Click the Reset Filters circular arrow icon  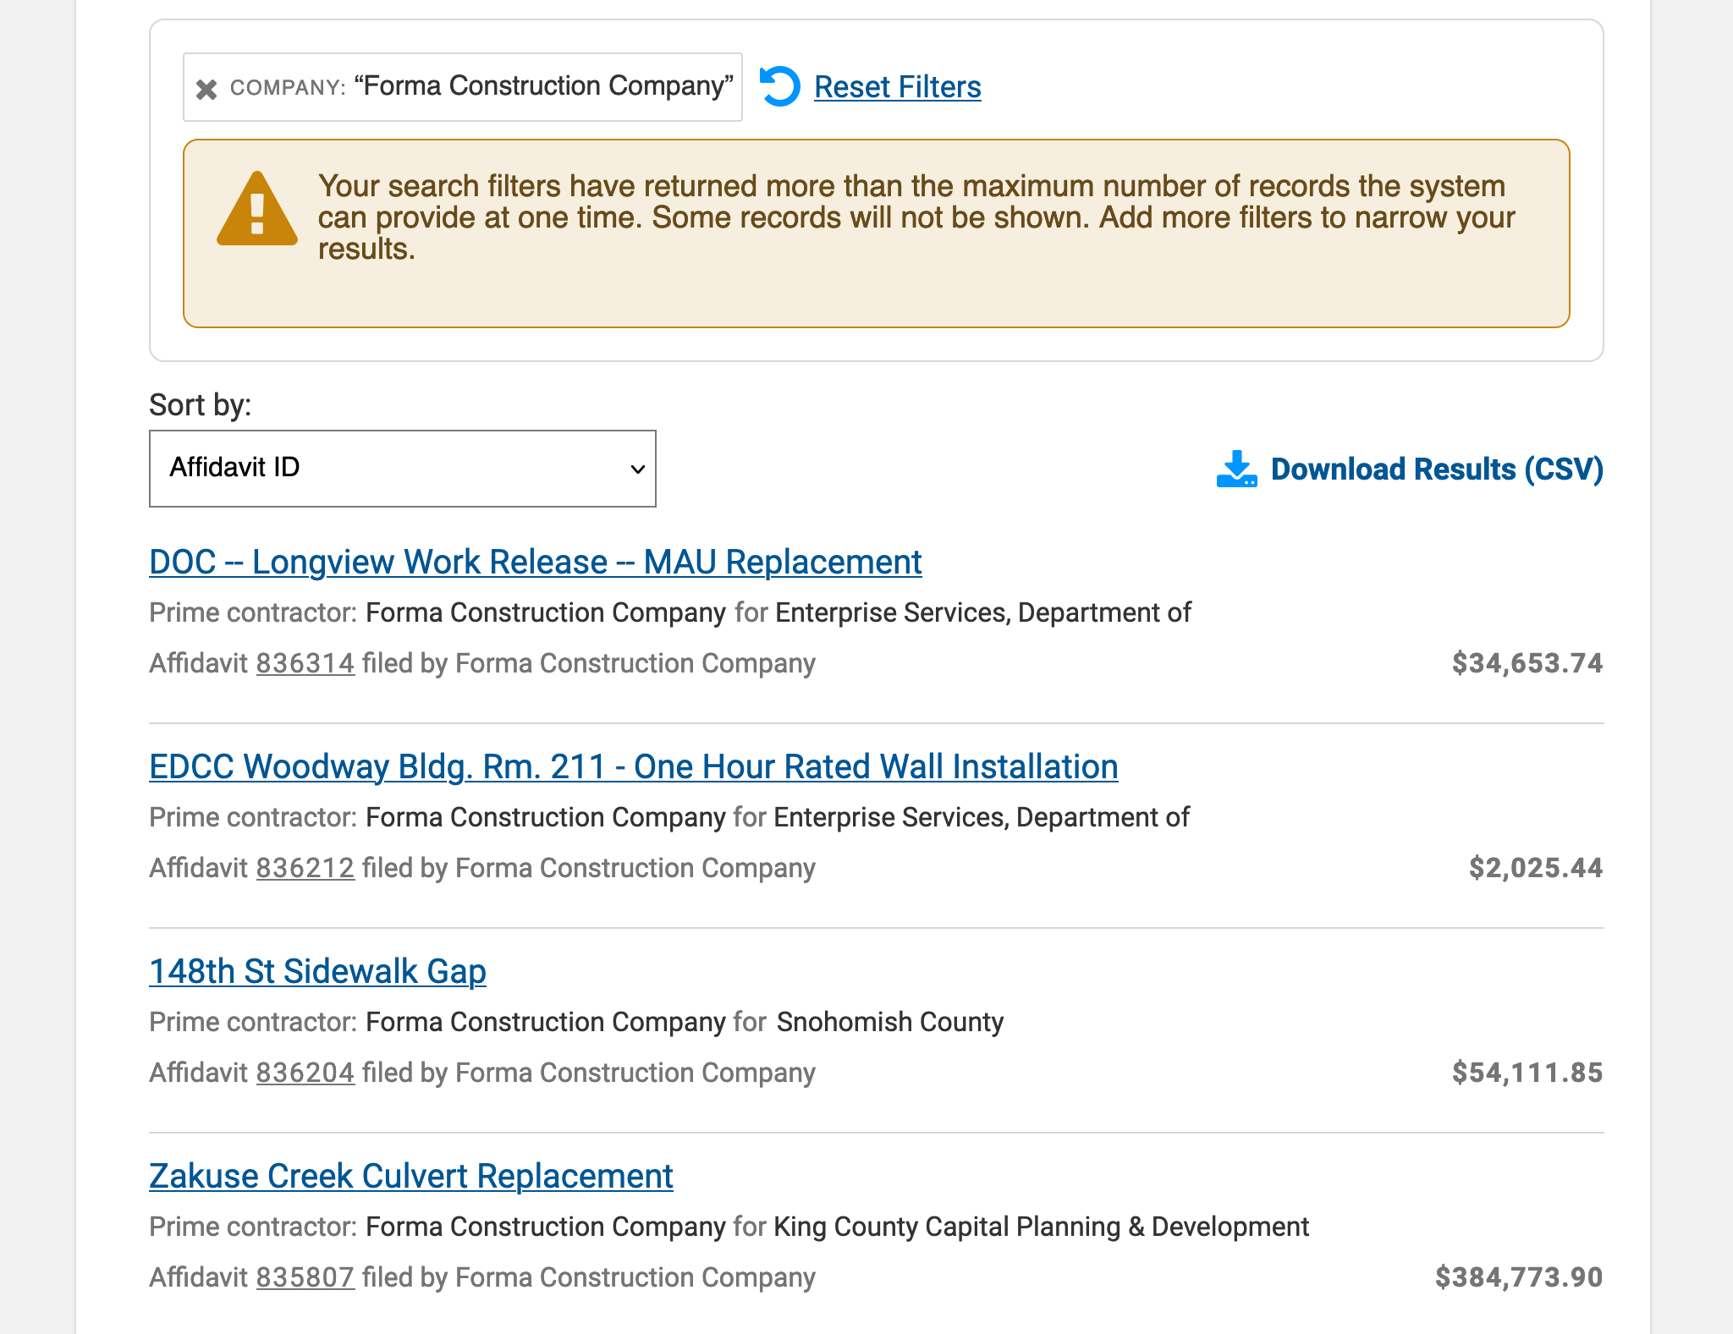(779, 87)
